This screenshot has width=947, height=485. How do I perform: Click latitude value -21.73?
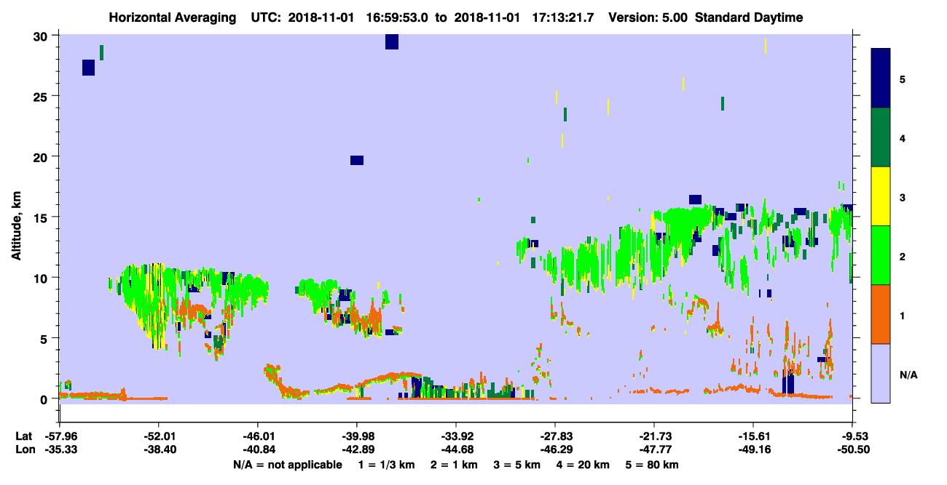[654, 436]
